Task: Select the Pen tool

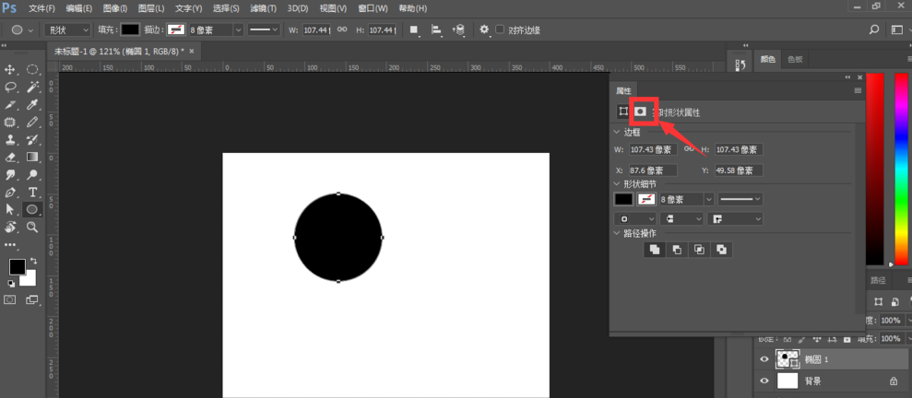Action: tap(11, 193)
